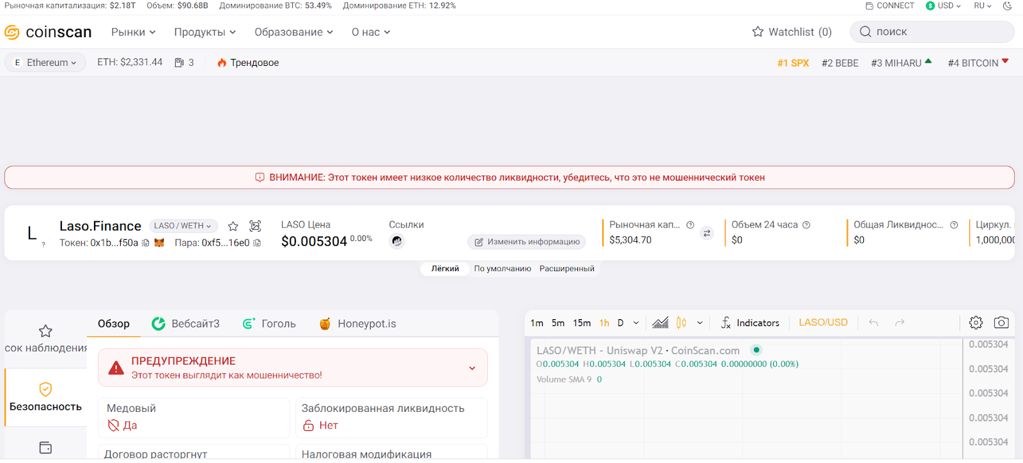Open more chart intervals dropdown
Viewport: 1023px width, 463px height.
pyautogui.click(x=636, y=323)
